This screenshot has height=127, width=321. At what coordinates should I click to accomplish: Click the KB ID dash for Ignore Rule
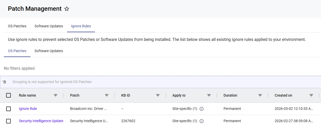123,109
